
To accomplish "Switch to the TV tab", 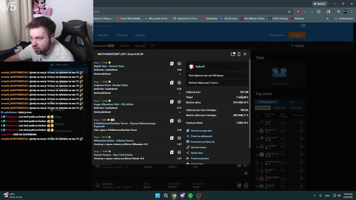I will pyautogui.click(x=153, y=46).
